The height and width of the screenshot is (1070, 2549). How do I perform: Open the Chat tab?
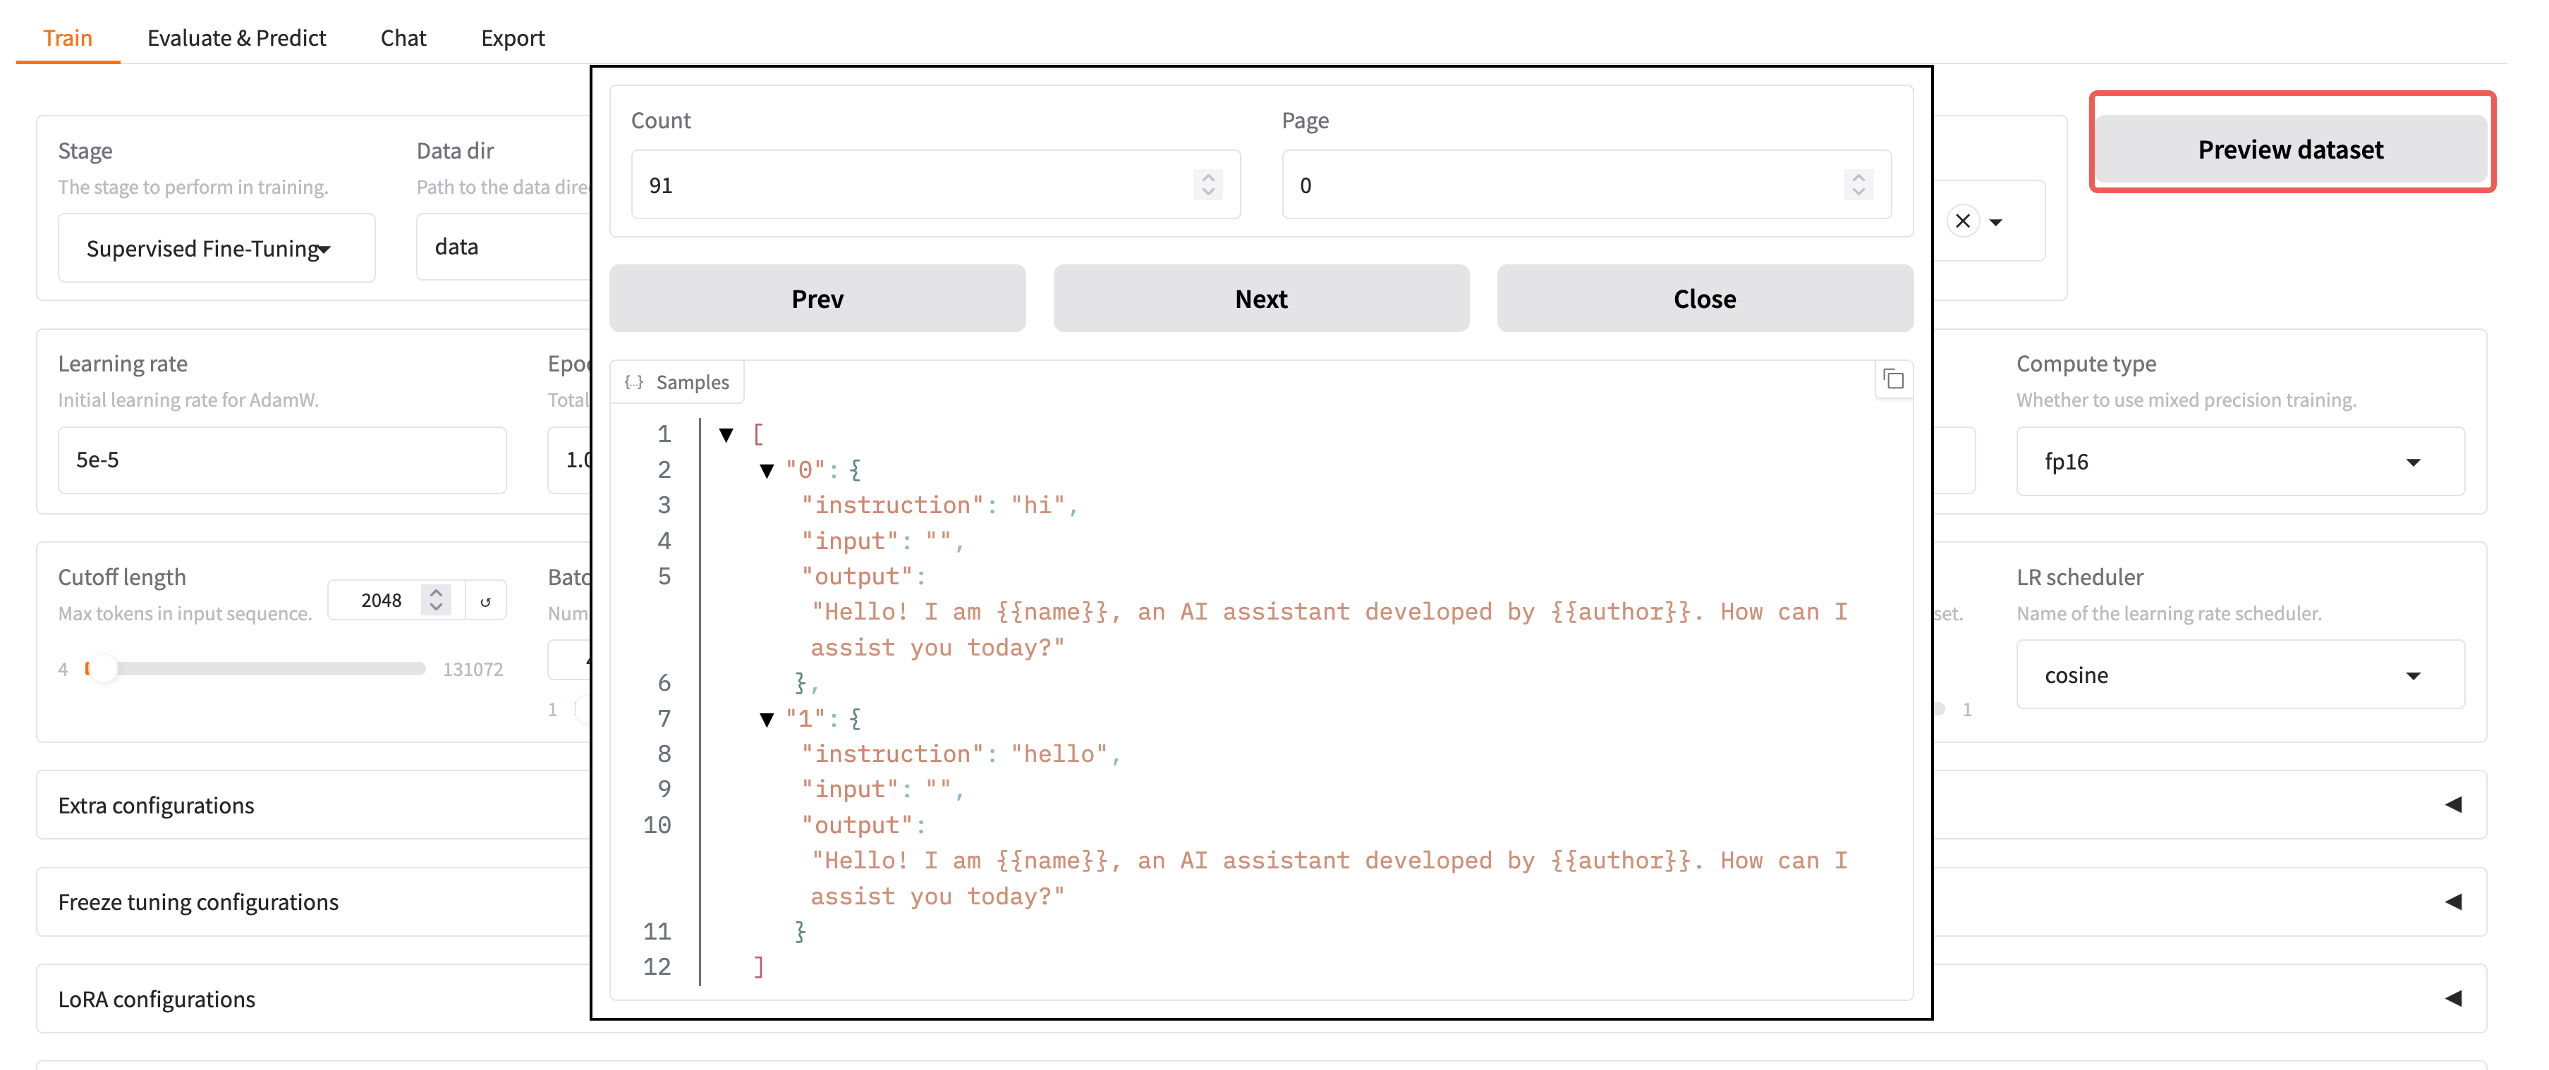(403, 37)
